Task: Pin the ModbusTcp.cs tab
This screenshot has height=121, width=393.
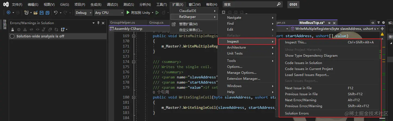Action: coord(329,23)
